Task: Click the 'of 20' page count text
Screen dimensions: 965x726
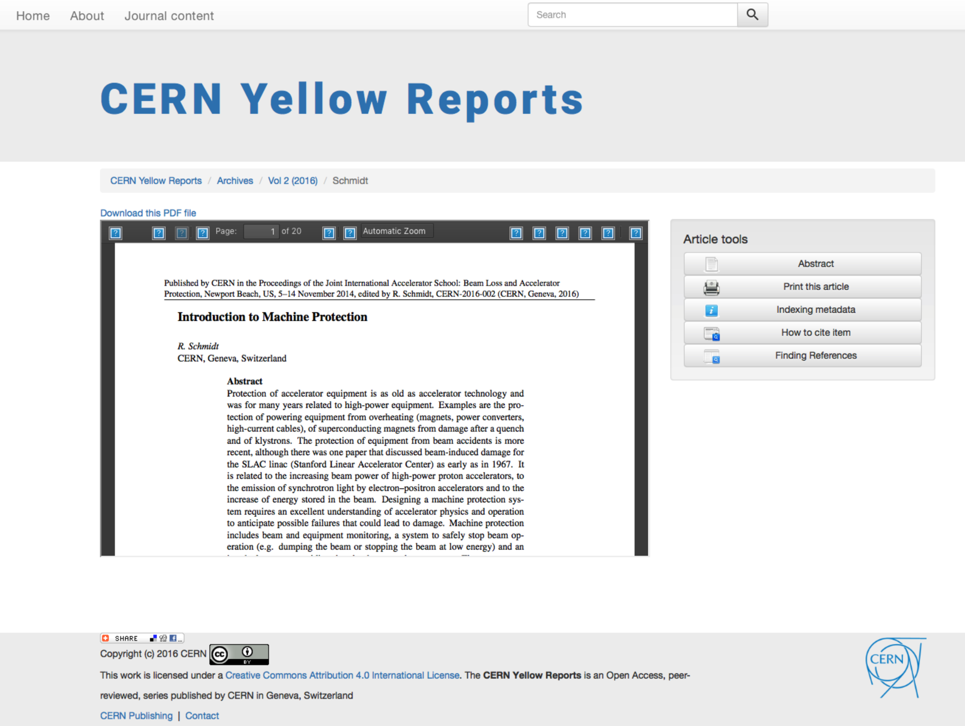Action: 291,231
